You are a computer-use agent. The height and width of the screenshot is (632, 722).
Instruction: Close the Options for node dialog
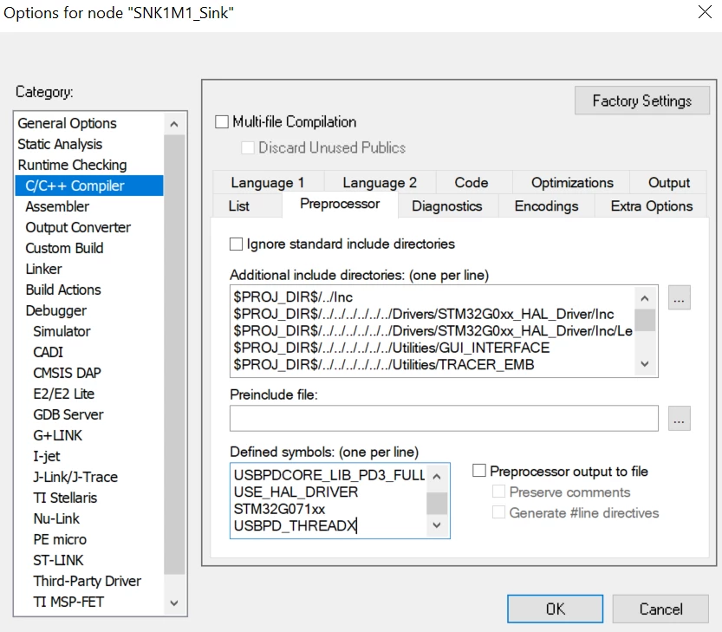pyautogui.click(x=705, y=12)
